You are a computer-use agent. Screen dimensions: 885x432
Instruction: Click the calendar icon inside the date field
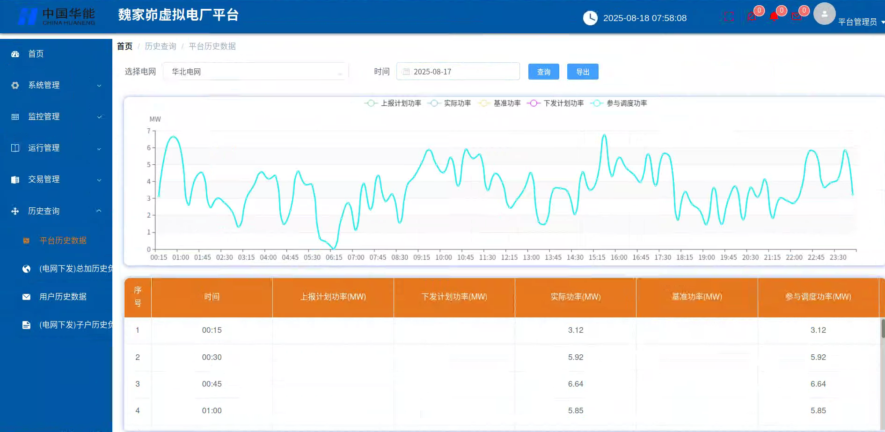pos(406,71)
